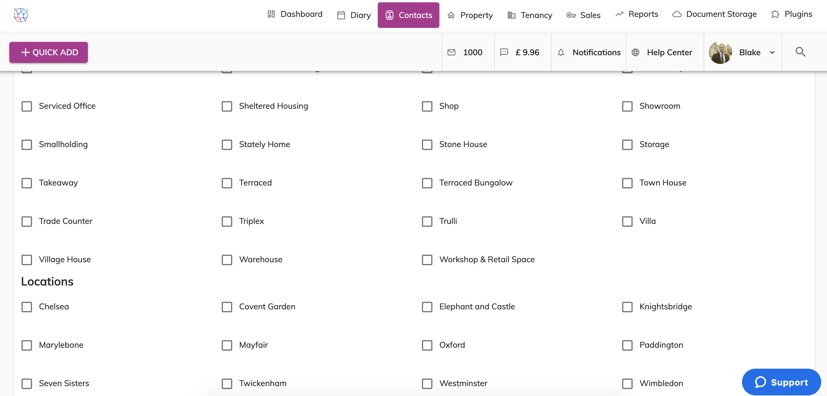Open Help Center via the globe icon
827x396 pixels.
[636, 52]
